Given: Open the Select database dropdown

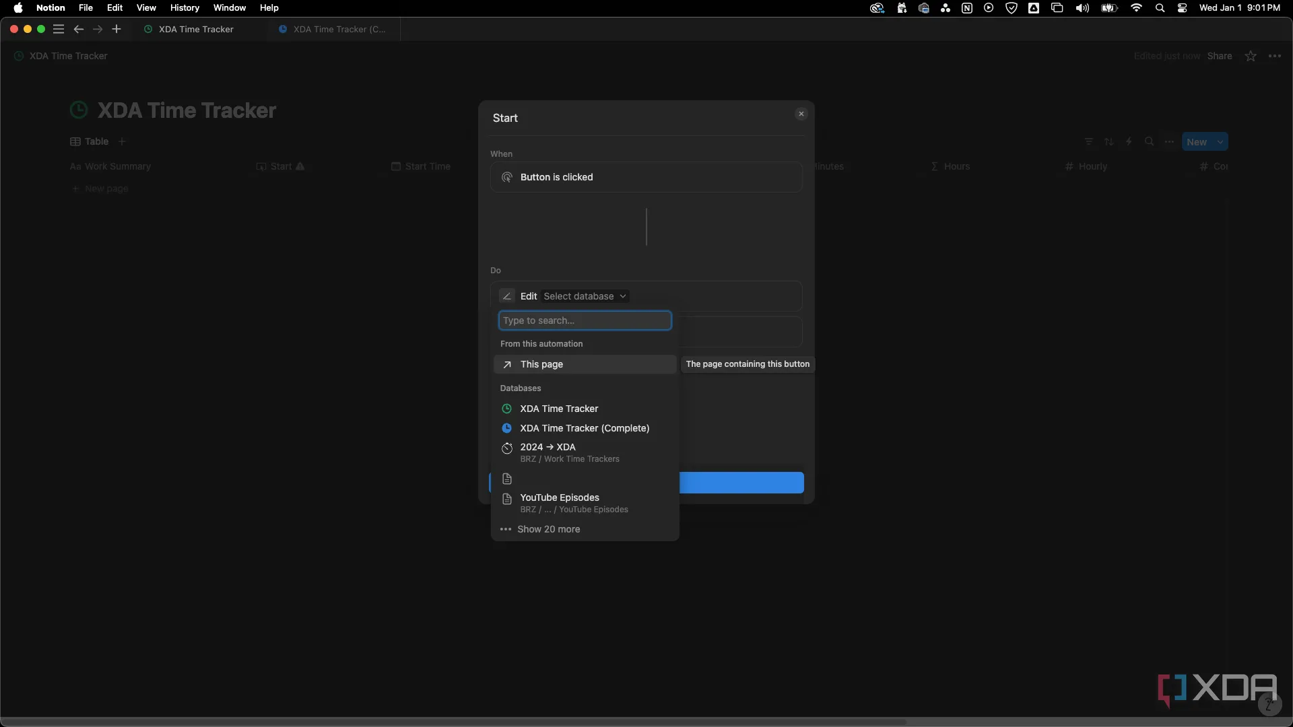Looking at the screenshot, I should click(585, 296).
